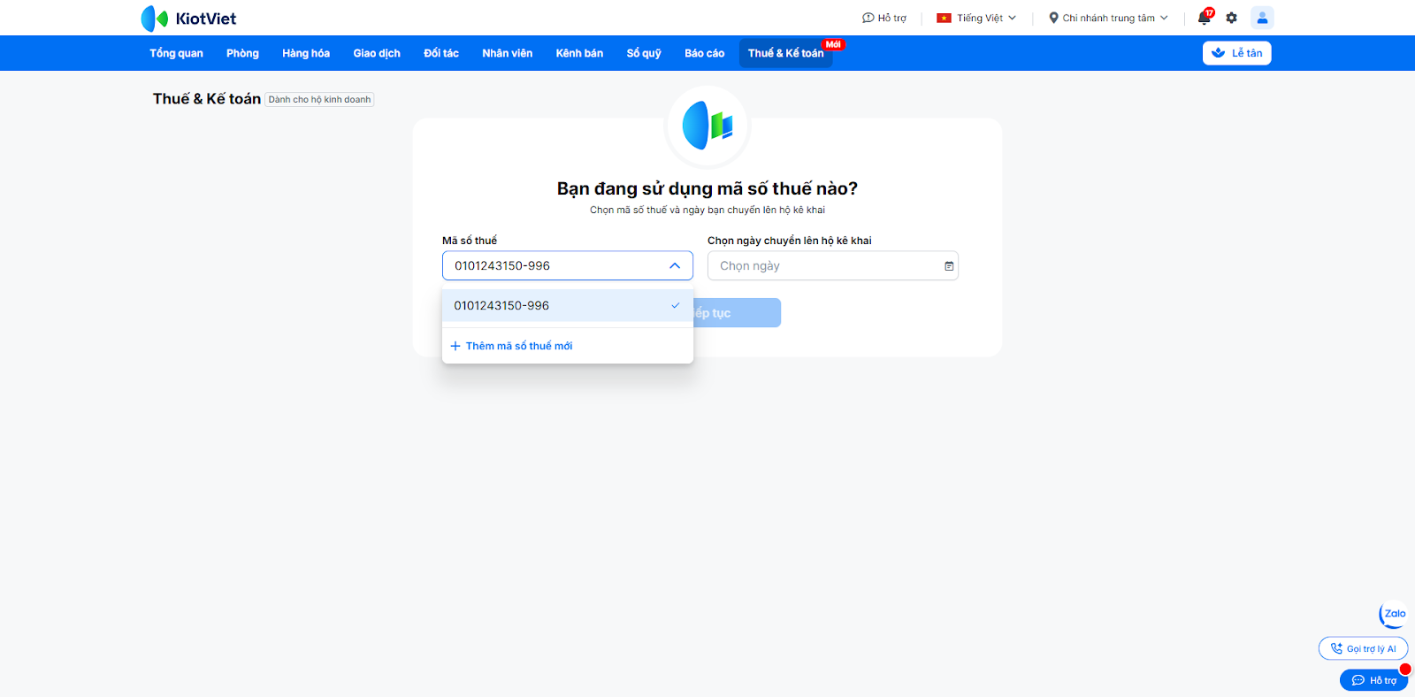Open the notifications bell

tap(1204, 18)
